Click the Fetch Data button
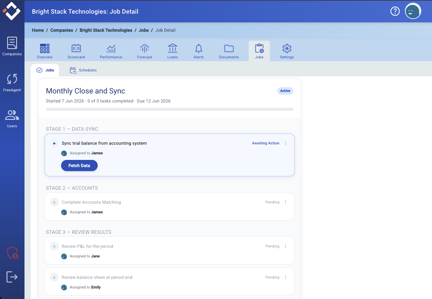432x299 pixels. pyautogui.click(x=79, y=165)
